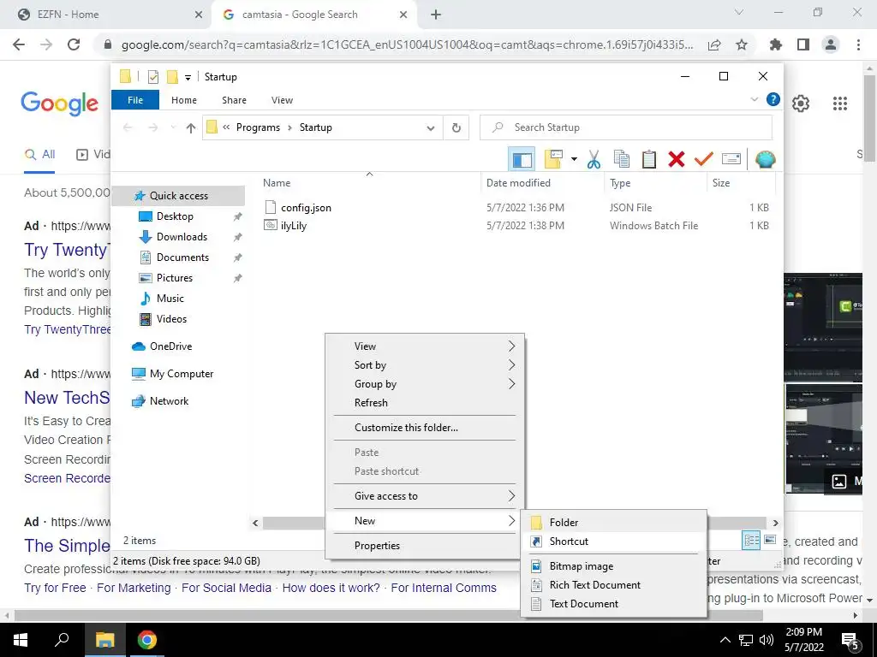The image size is (877, 657).
Task: Click Chrome reload page icon
Action: click(x=74, y=44)
